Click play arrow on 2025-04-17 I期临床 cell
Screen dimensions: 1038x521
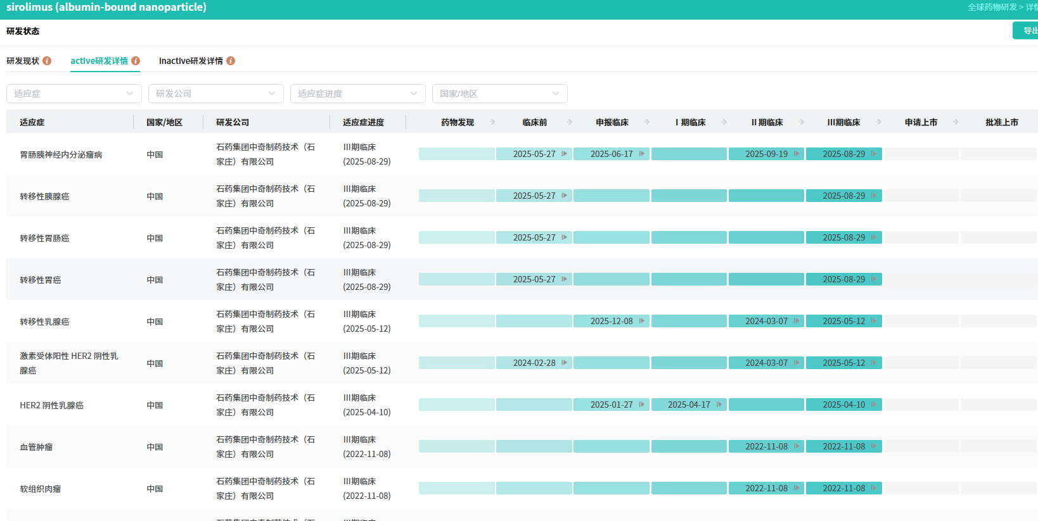[719, 405]
